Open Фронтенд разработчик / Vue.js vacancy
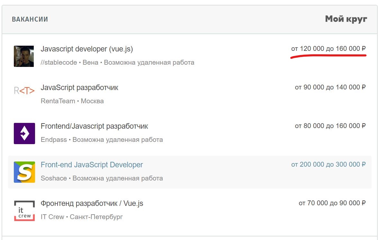Image resolution: width=380 pixels, height=240 pixels. click(x=92, y=203)
